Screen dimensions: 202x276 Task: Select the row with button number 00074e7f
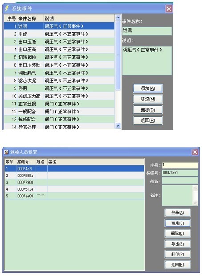(74, 169)
